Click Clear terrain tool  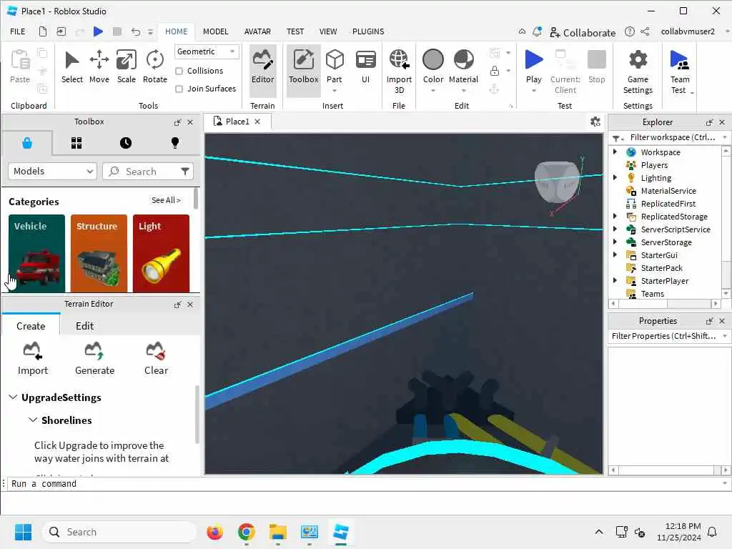156,359
